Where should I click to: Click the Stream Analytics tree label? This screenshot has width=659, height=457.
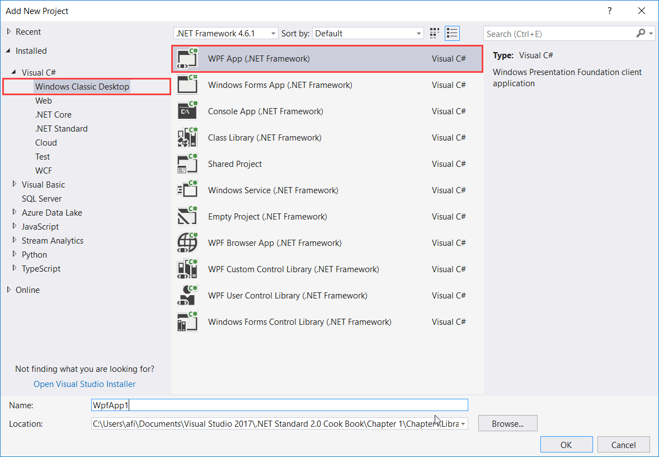[x=53, y=241]
